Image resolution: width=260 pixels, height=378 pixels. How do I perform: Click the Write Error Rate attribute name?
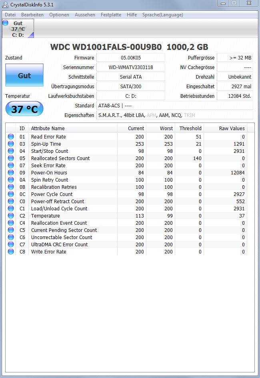[x=48, y=252]
